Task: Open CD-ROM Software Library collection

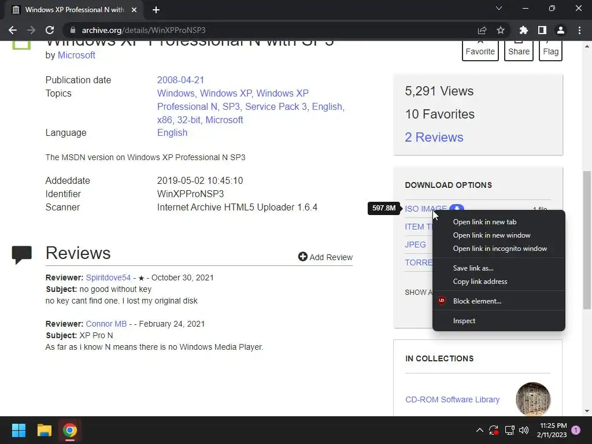Action: pyautogui.click(x=452, y=399)
